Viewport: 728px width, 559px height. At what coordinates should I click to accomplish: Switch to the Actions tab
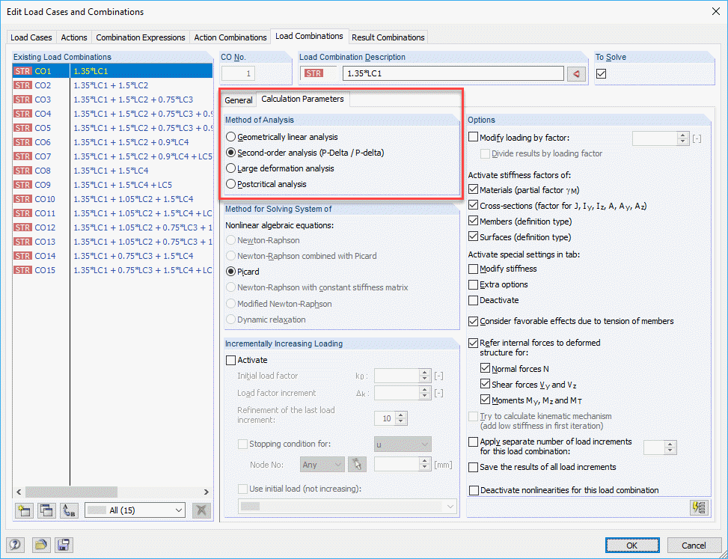click(74, 37)
